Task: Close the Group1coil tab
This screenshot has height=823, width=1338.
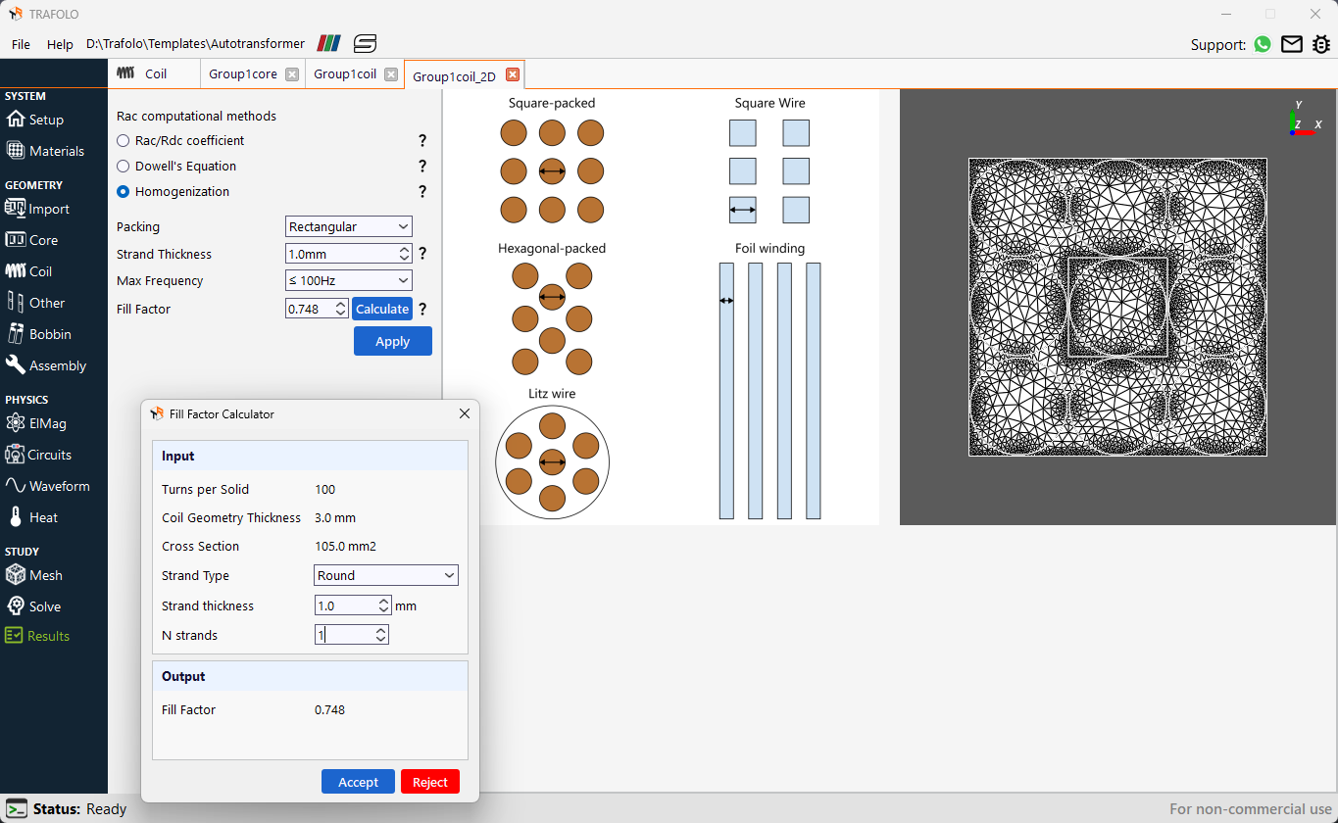Action: 390,74
